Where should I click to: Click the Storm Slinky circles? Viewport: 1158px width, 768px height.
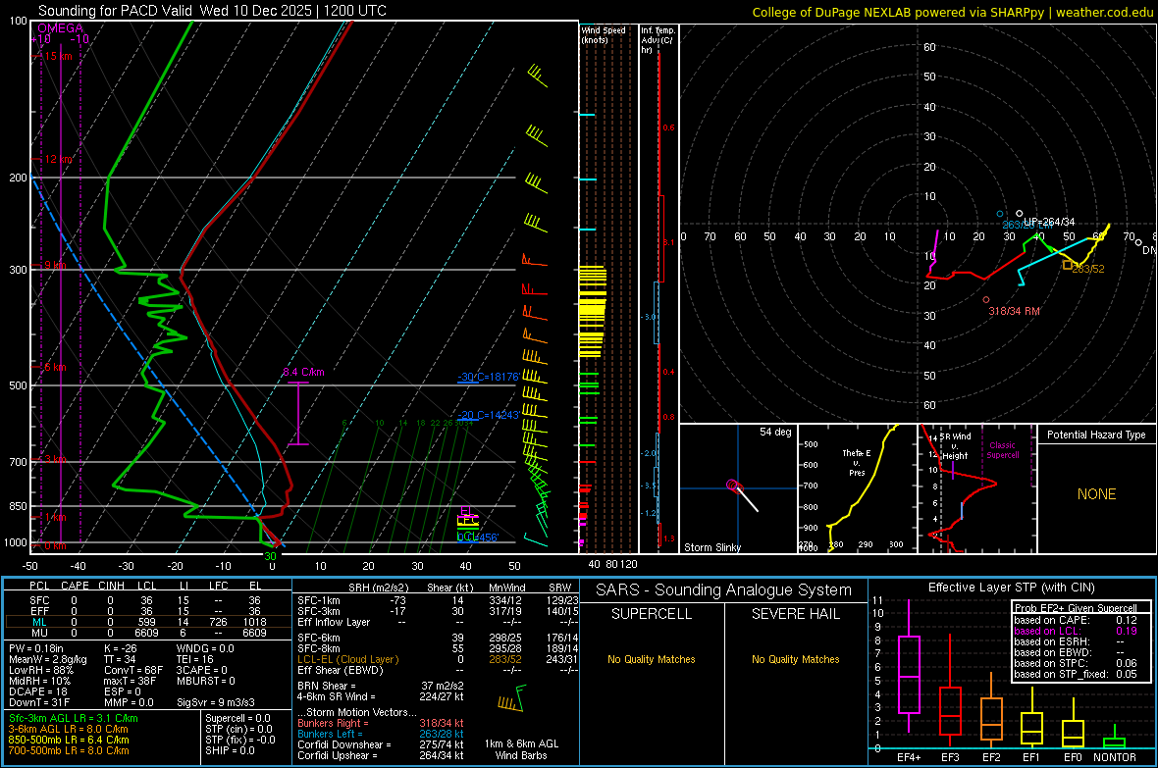click(x=733, y=486)
